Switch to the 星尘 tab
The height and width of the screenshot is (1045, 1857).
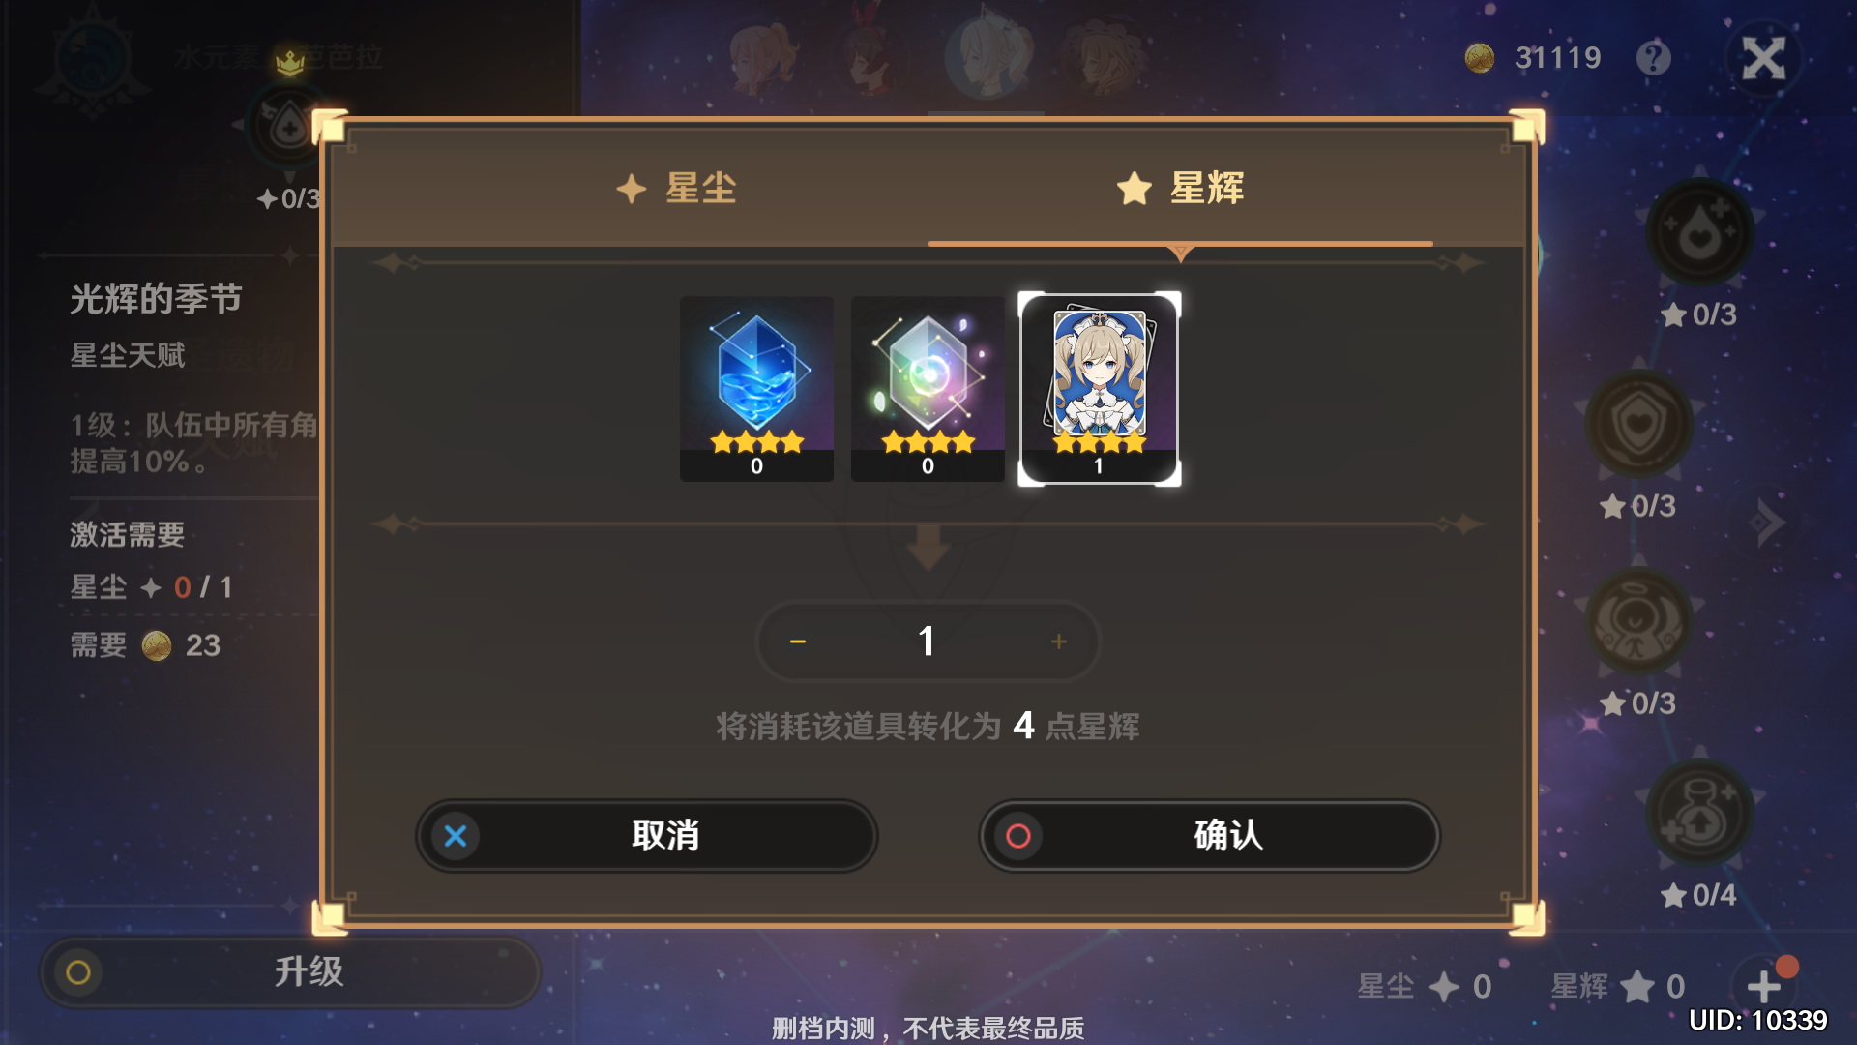pos(677,189)
